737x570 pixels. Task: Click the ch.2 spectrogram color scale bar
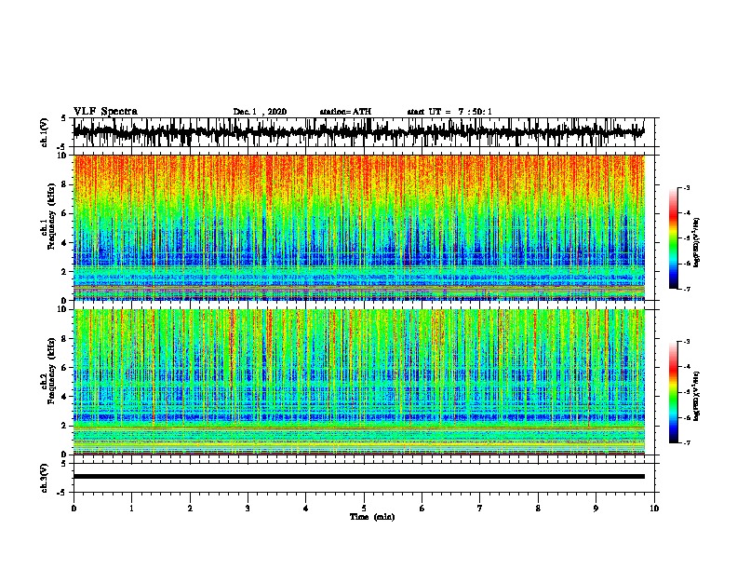click(673, 392)
